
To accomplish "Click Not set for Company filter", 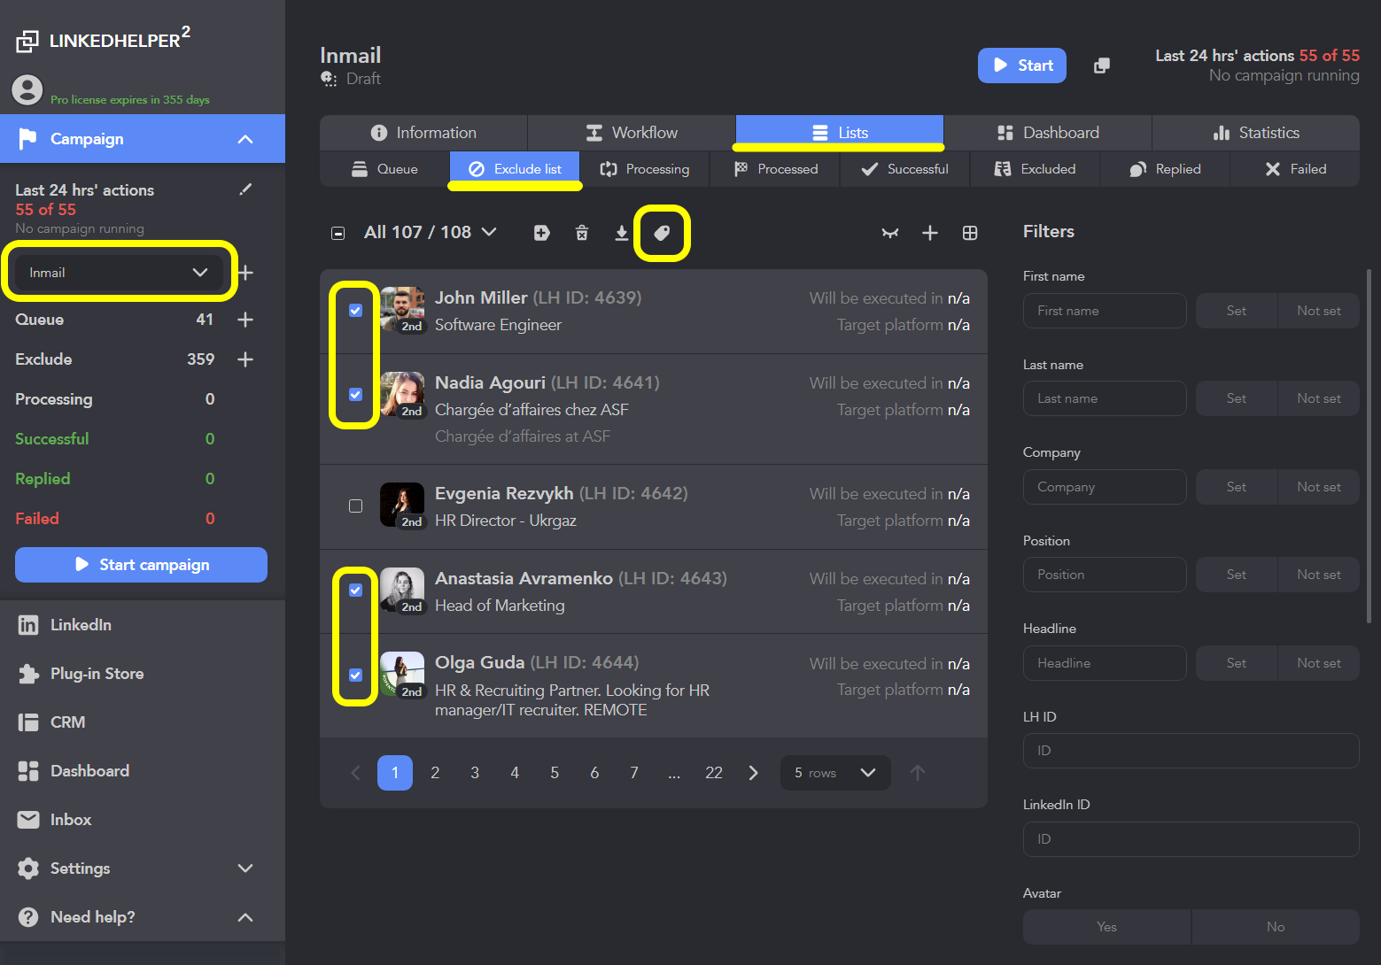I will click(x=1319, y=487).
